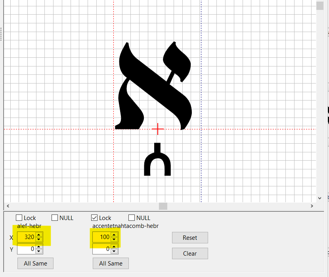Viewport: 329px width, 277px height.
Task: Click the vertical scrollbar down arrow
Action: tap(320, 198)
